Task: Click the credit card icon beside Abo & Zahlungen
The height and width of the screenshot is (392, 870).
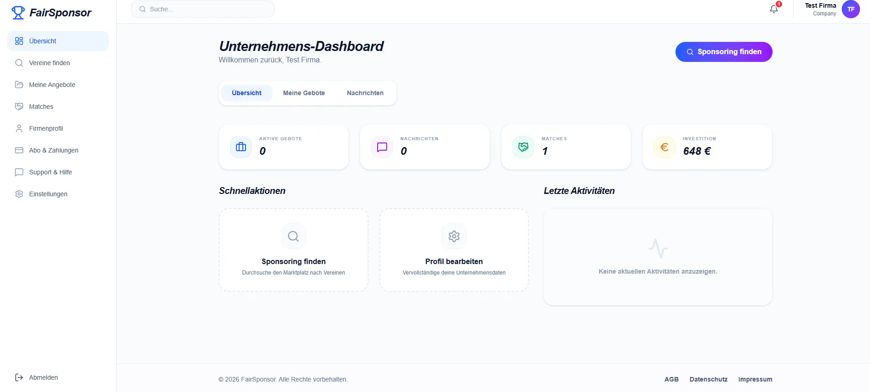Action: click(x=19, y=150)
